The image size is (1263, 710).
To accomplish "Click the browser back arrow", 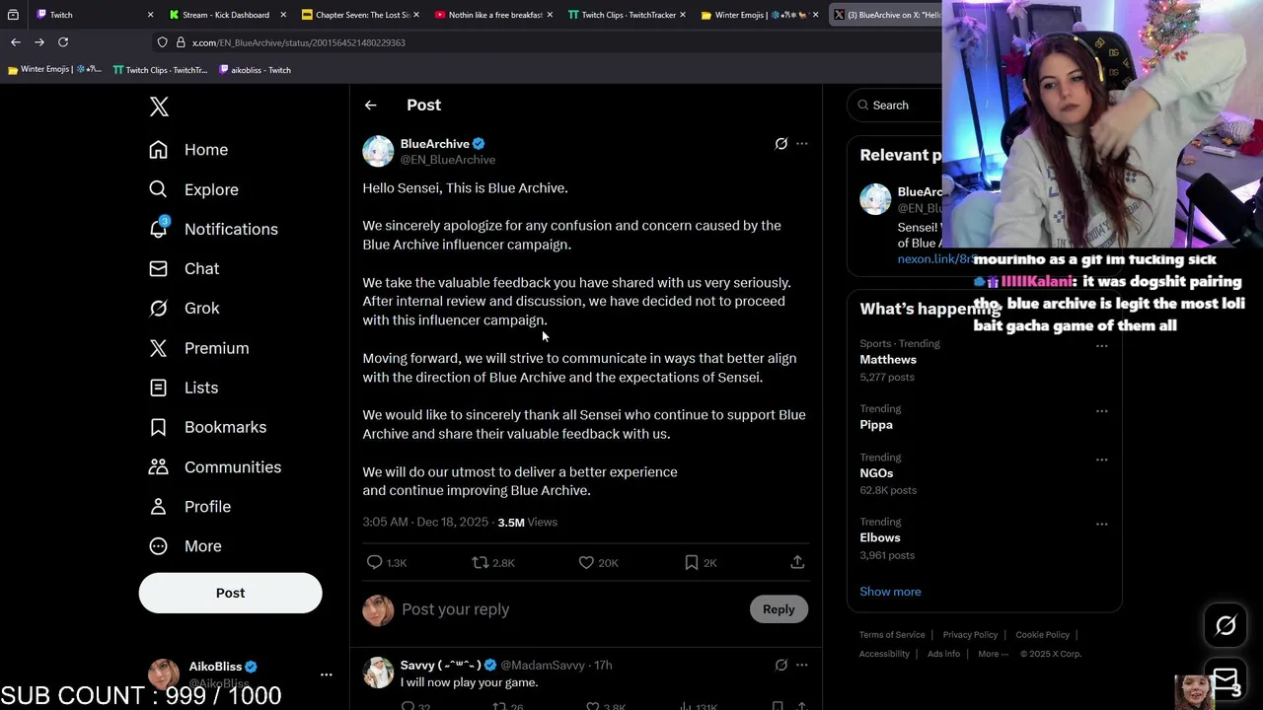I will [x=15, y=42].
